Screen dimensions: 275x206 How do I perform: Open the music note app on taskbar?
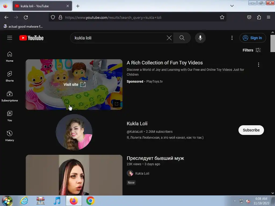pos(57,201)
